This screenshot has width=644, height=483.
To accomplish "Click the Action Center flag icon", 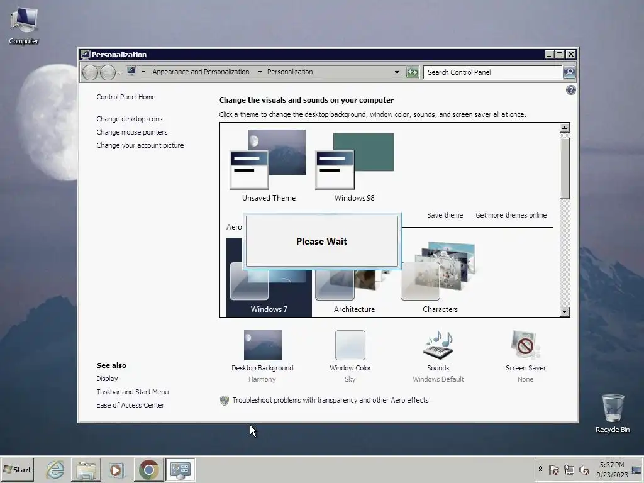I will coord(553,469).
